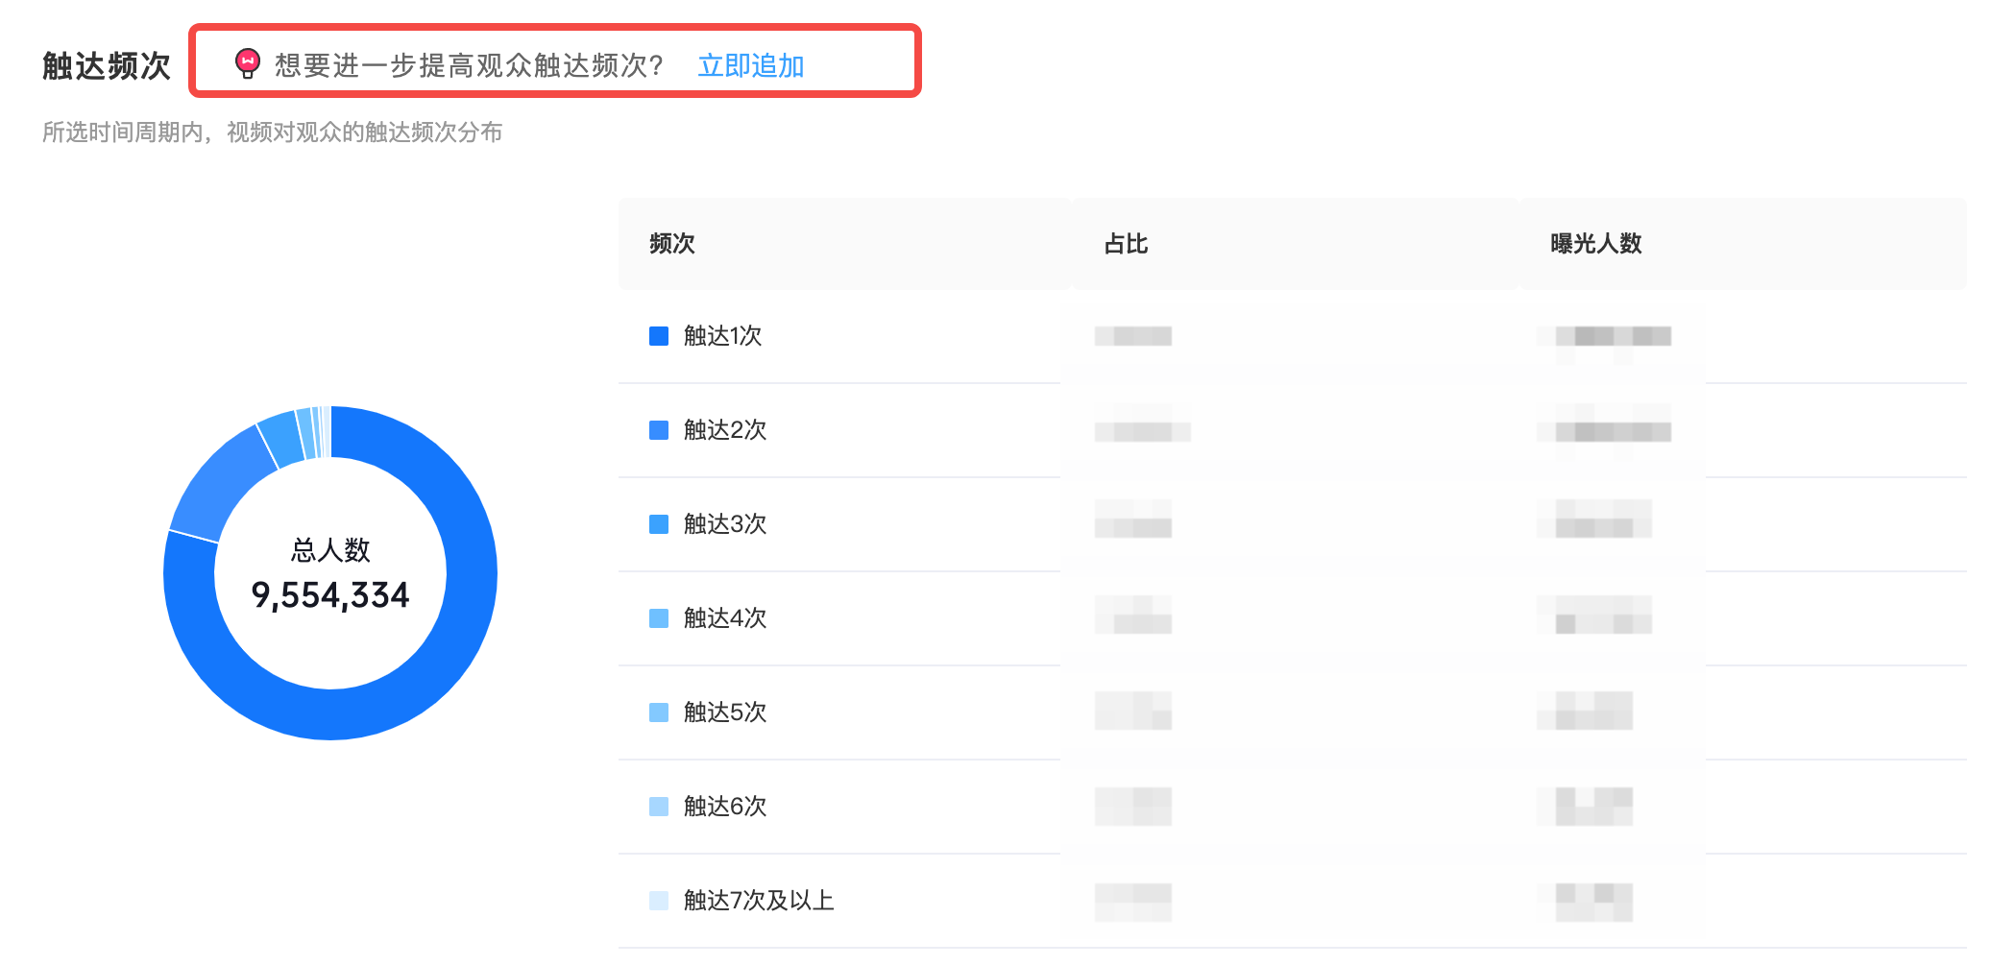The height and width of the screenshot is (966, 1992).
Task: Click the red lightbulb tip icon
Action: 248,63
